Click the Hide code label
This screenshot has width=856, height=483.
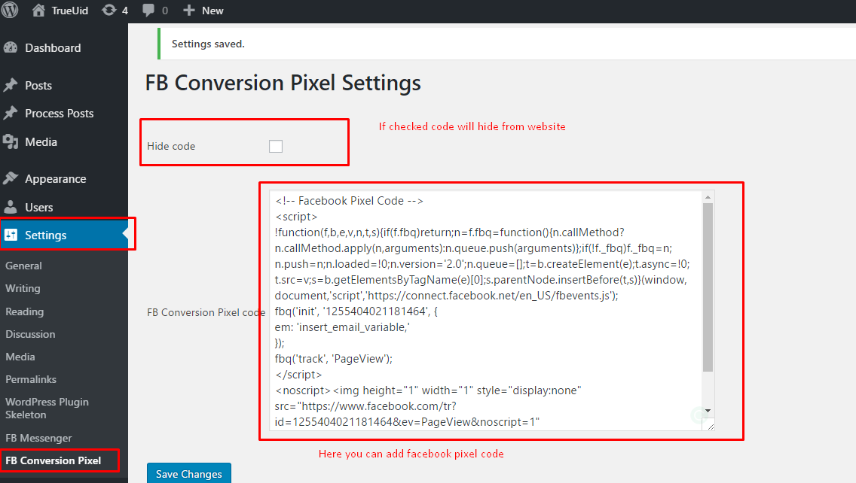(171, 146)
